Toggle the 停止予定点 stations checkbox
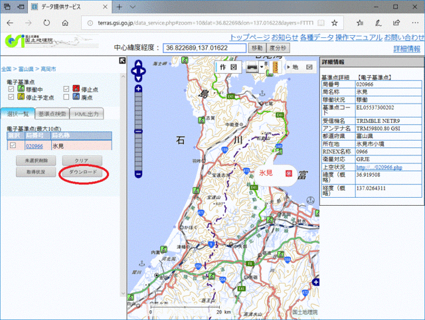The image size is (425, 320). [x=11, y=97]
